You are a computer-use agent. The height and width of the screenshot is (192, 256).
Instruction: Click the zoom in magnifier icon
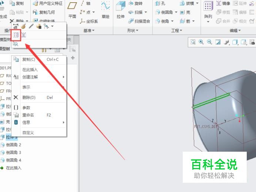(201, 42)
